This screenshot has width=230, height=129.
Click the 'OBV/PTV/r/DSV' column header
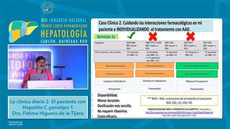click(153, 43)
